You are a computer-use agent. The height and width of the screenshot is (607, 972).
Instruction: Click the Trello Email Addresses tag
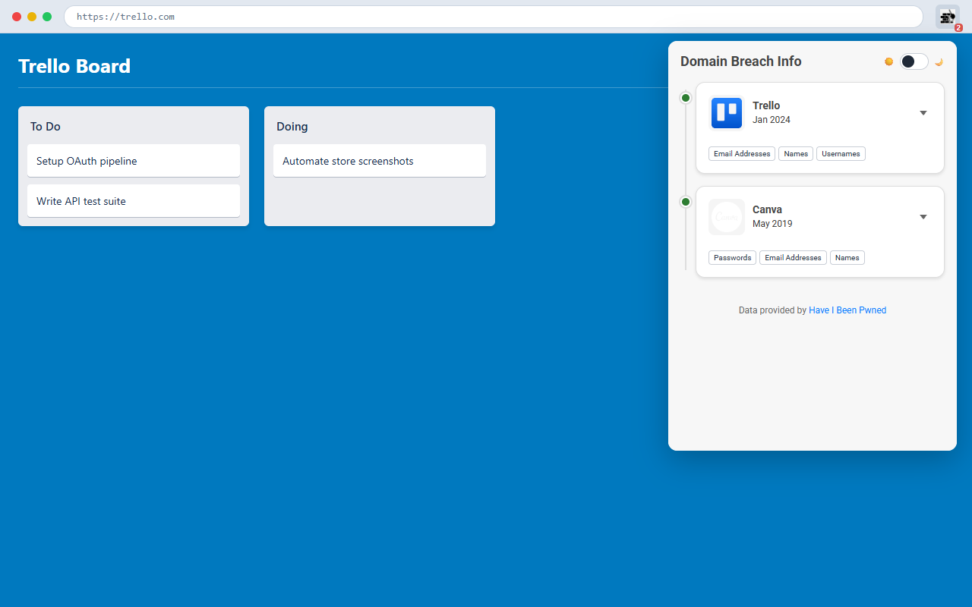(x=742, y=154)
